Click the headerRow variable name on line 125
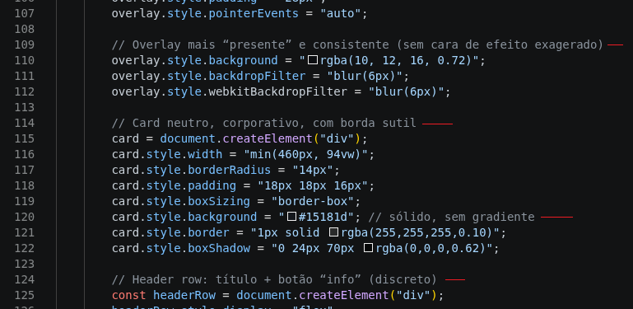The height and width of the screenshot is (309, 633). tap(184, 295)
